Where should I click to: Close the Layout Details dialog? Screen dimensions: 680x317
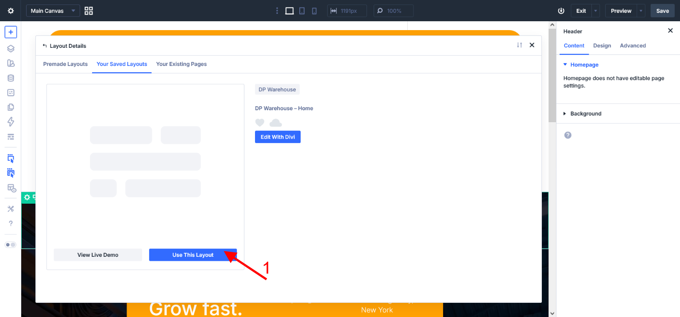pos(532,45)
